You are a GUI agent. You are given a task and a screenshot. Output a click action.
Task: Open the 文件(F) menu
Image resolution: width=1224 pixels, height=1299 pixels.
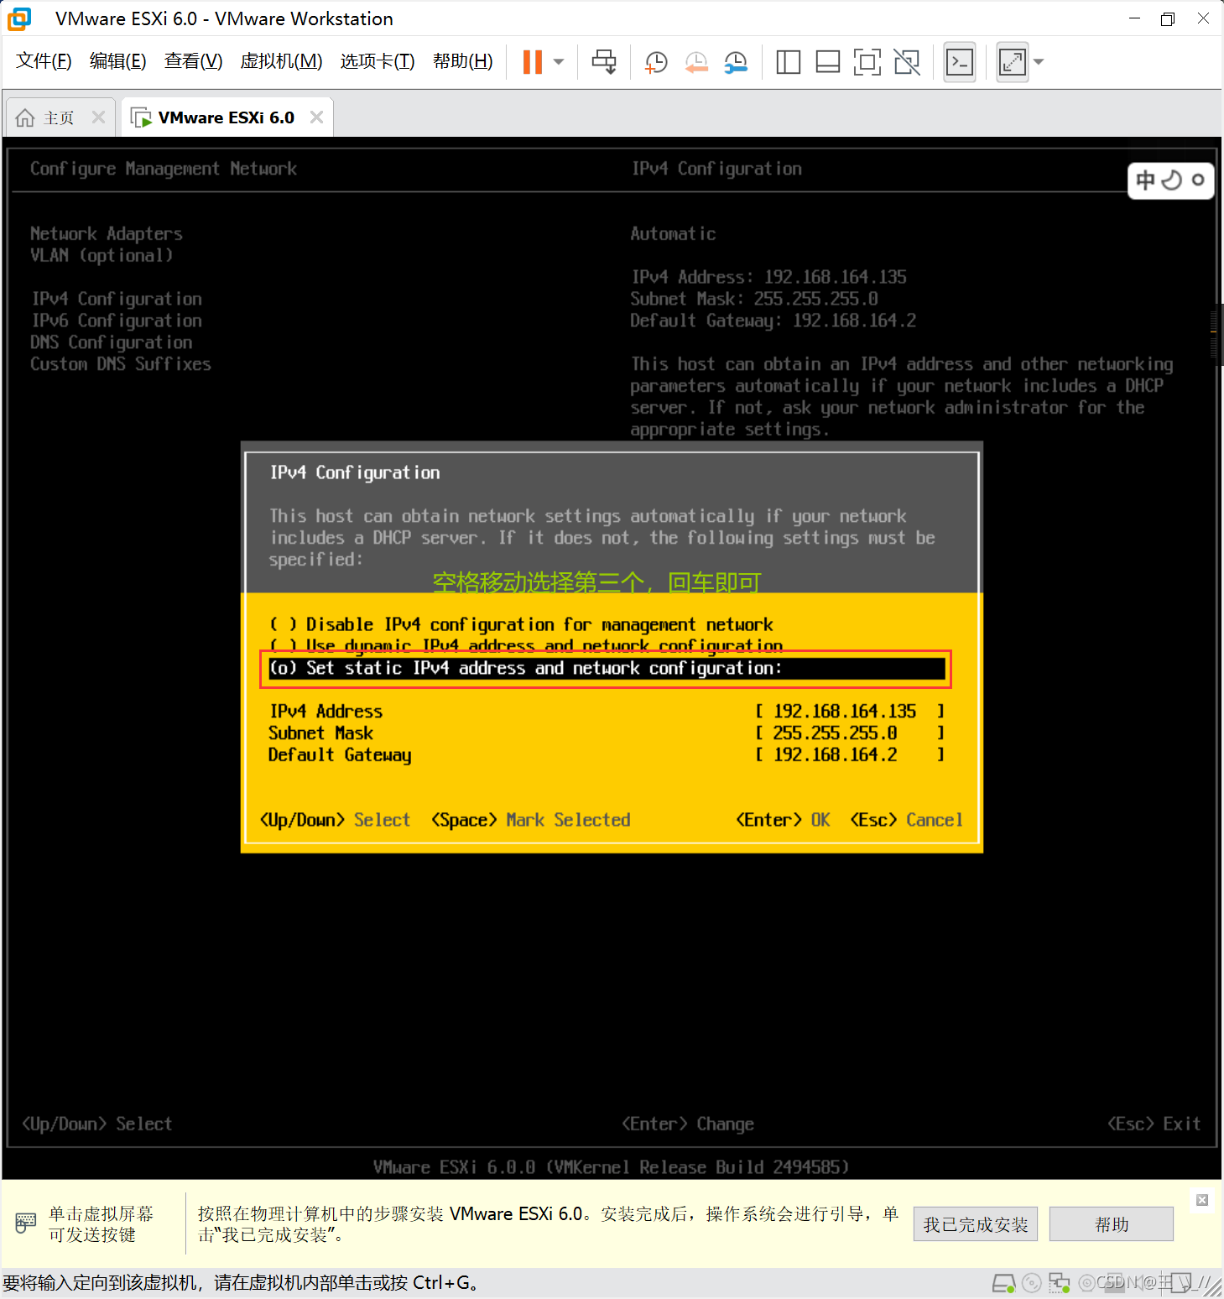coord(44,61)
